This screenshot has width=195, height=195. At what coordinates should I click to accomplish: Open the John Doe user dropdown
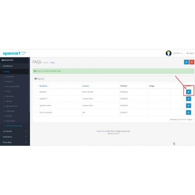[177, 53]
